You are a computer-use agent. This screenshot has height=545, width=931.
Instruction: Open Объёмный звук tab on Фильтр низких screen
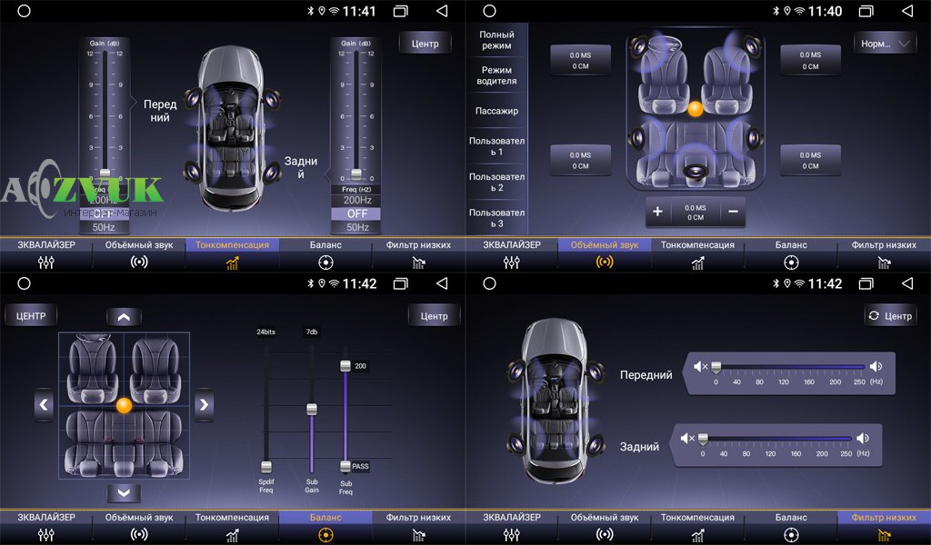tap(605, 527)
